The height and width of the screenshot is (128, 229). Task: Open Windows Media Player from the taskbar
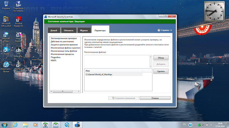click(35, 125)
